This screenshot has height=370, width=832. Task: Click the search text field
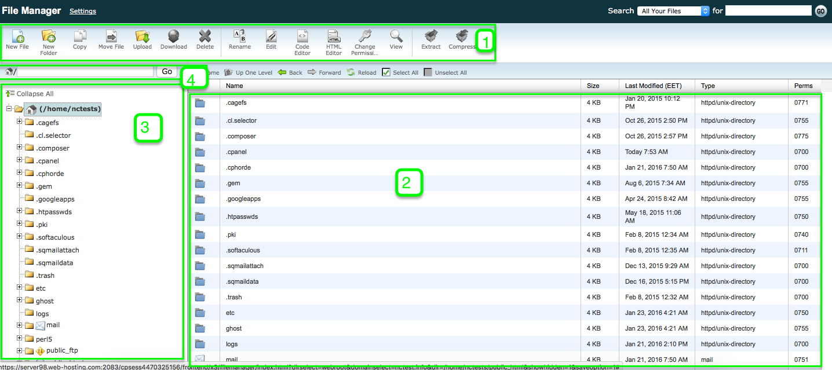pyautogui.click(x=768, y=10)
